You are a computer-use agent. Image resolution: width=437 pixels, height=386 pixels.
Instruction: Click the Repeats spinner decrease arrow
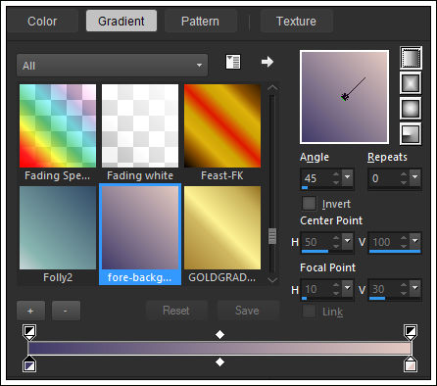pyautogui.click(x=404, y=182)
